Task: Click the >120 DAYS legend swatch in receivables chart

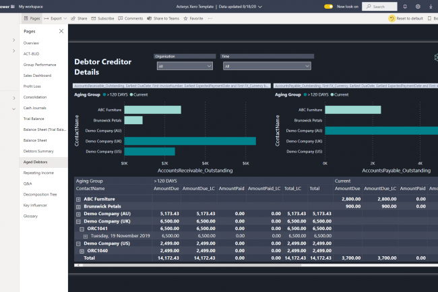Action: click(104, 94)
